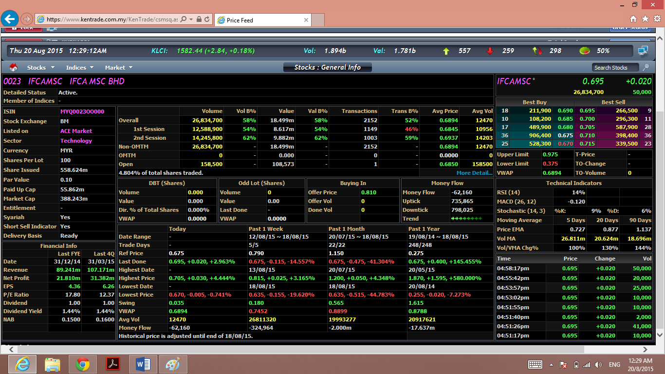The height and width of the screenshot is (374, 665).
Task: Click the Best Sell column header
Action: coord(613,102)
